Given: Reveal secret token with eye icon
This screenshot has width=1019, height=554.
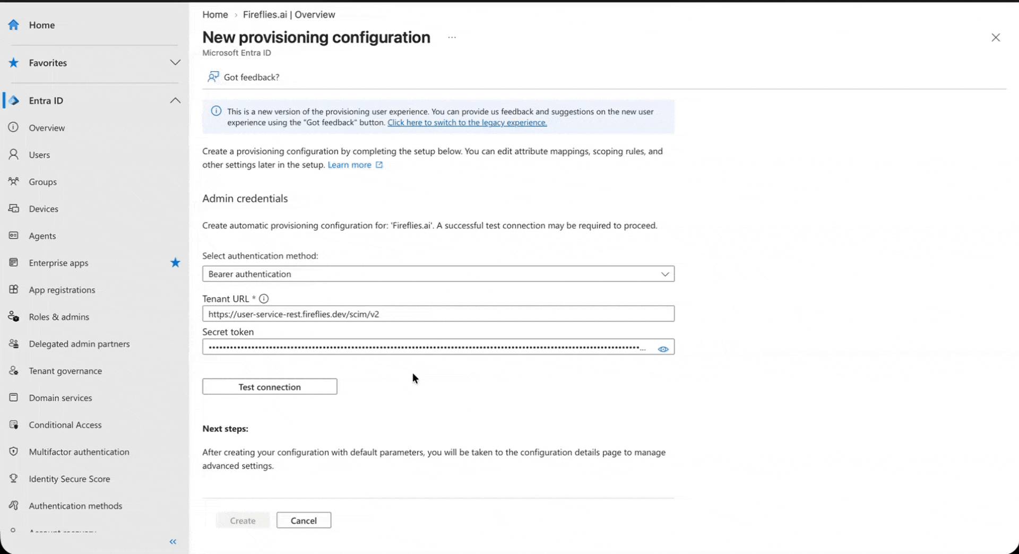Looking at the screenshot, I should [x=663, y=349].
